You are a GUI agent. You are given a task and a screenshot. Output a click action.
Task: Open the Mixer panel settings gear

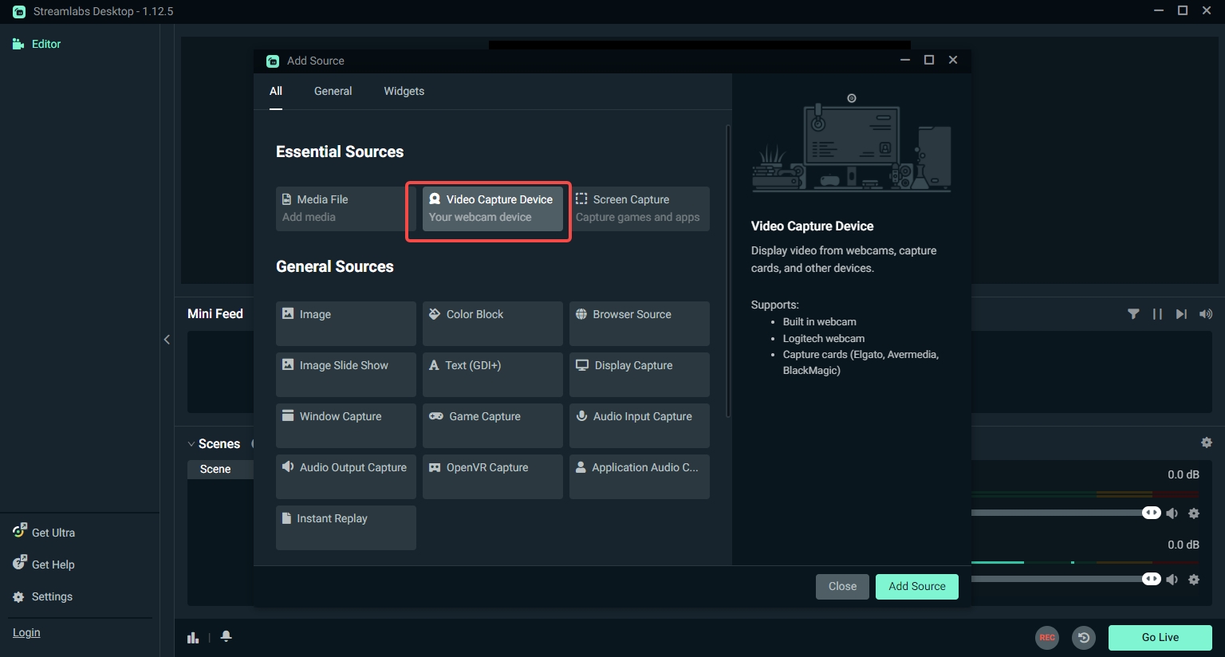point(1207,442)
